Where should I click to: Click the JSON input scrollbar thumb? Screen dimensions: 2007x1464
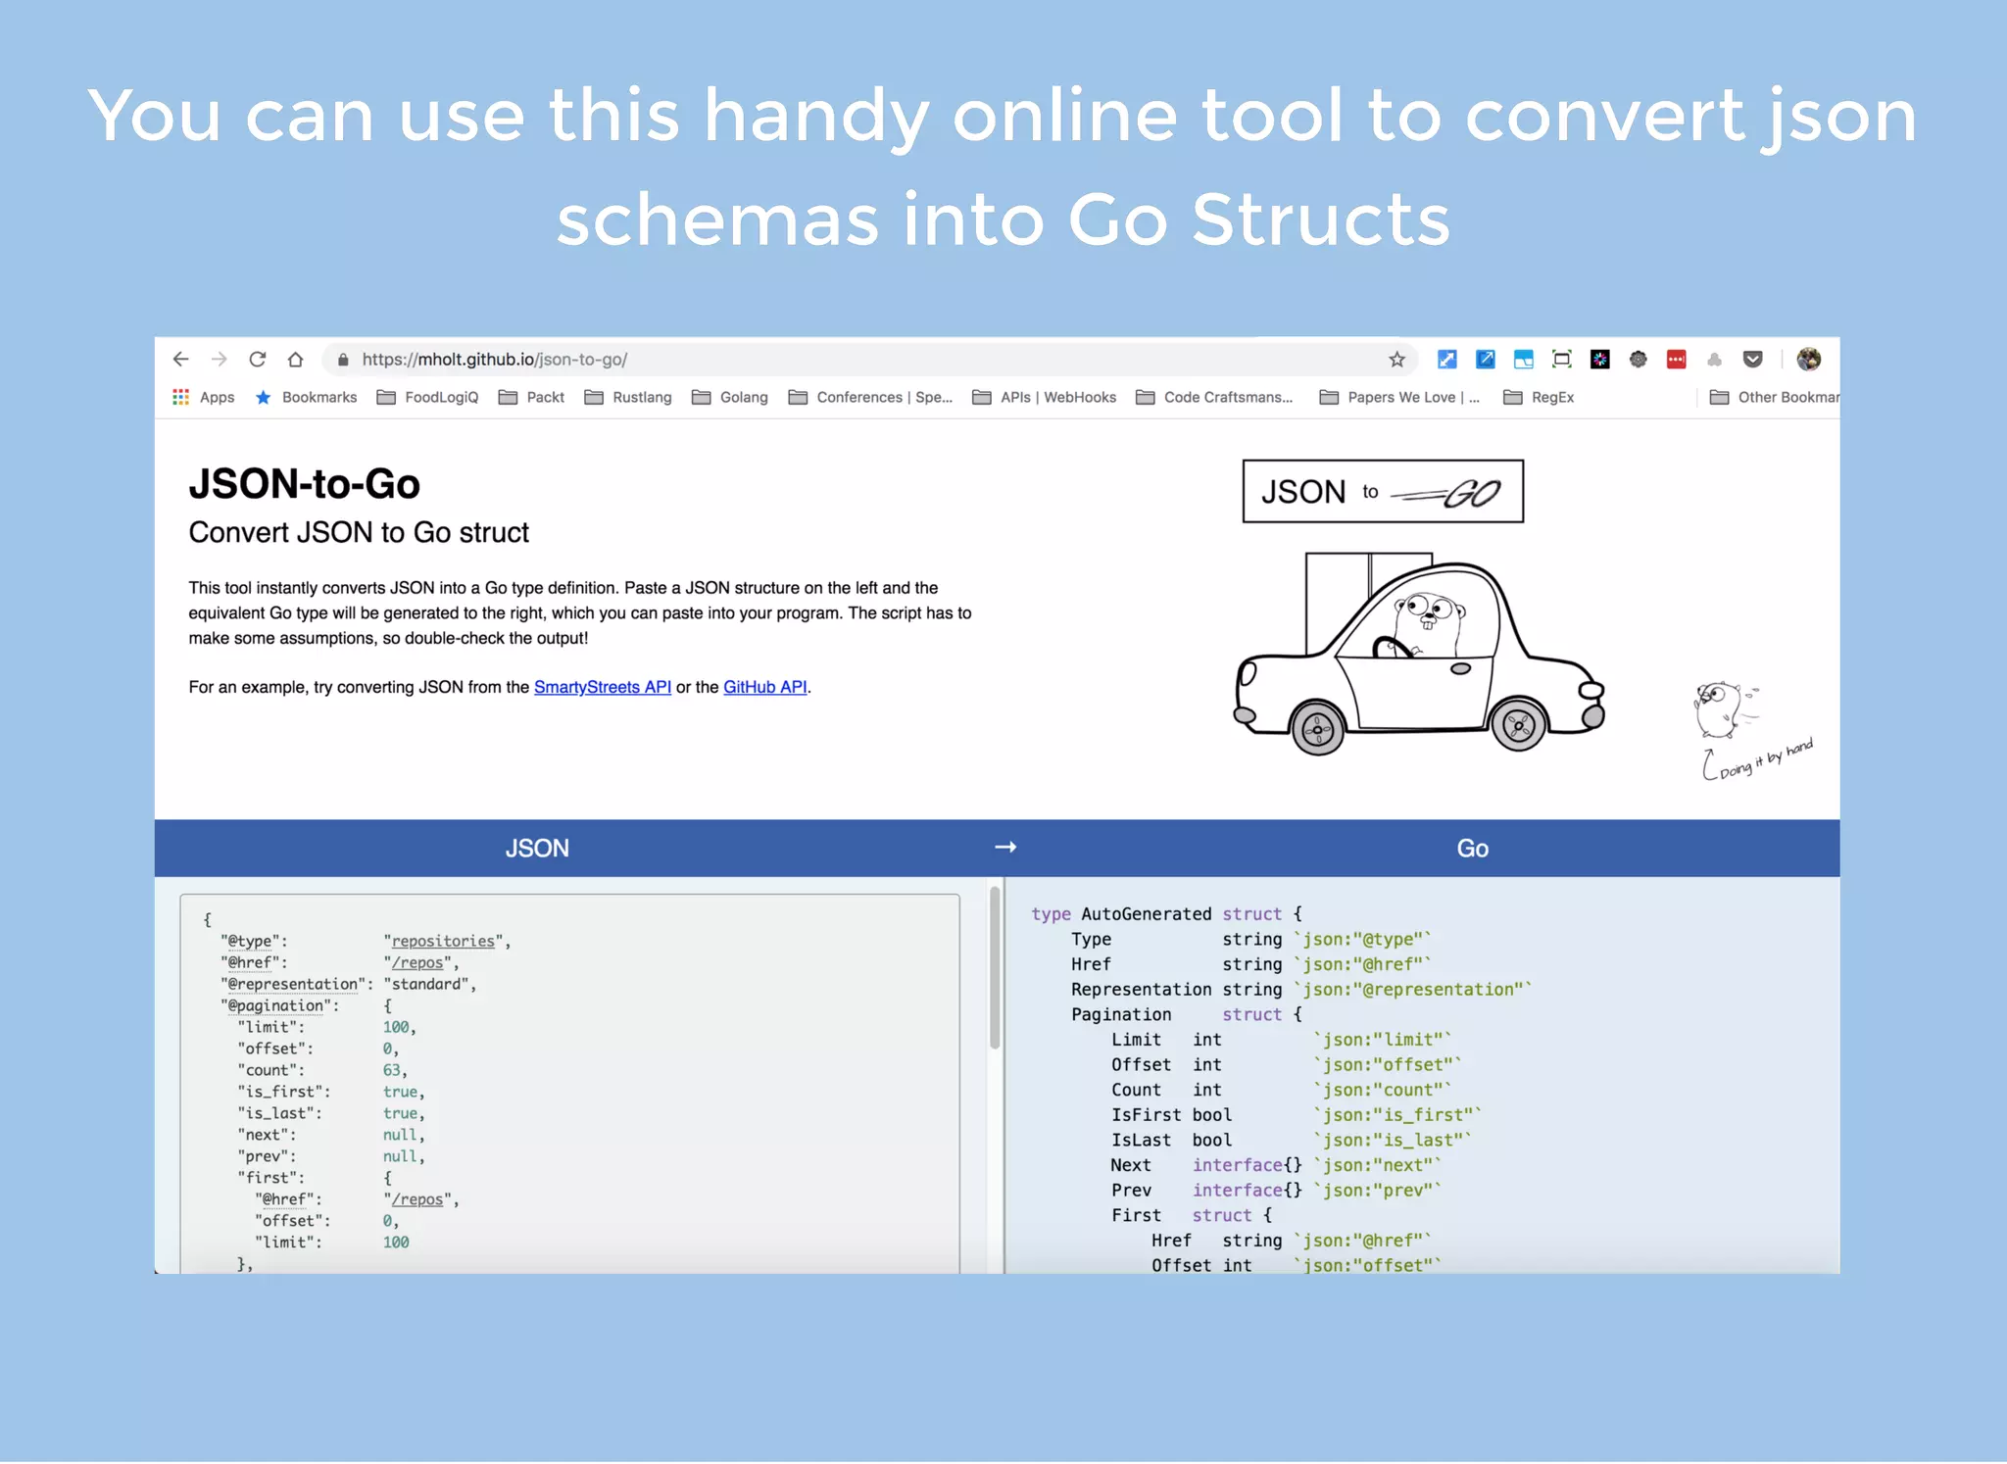pos(995,968)
